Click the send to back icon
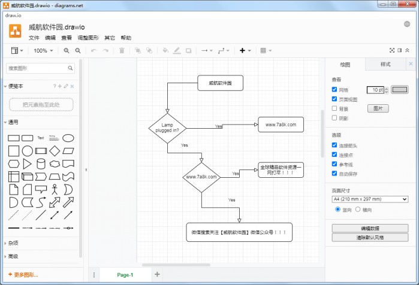419x285 pixels. pyautogui.click(x=149, y=50)
